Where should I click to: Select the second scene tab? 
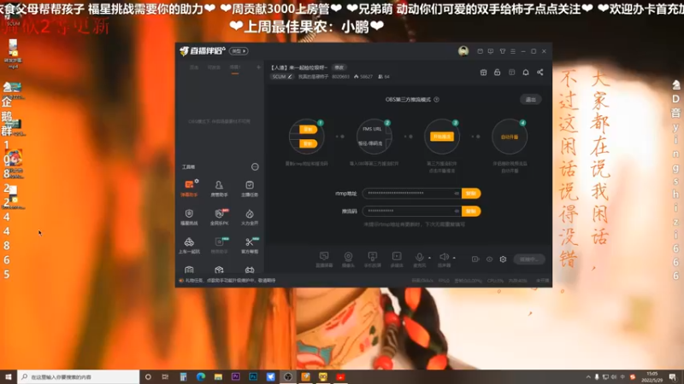point(214,67)
